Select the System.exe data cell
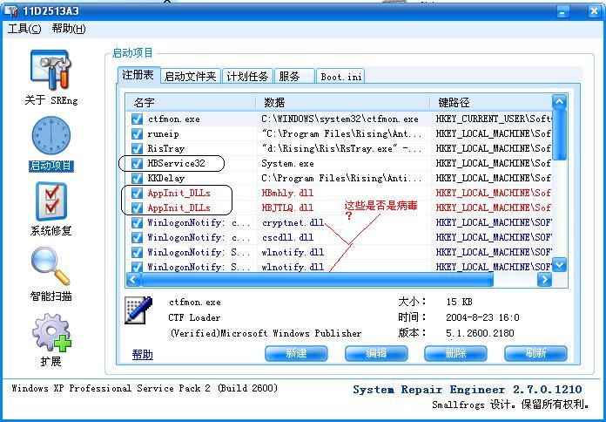The height and width of the screenshot is (422, 606). (287, 163)
